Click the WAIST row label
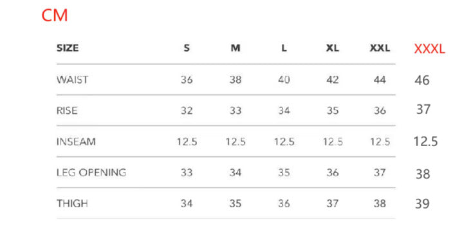 (72, 80)
